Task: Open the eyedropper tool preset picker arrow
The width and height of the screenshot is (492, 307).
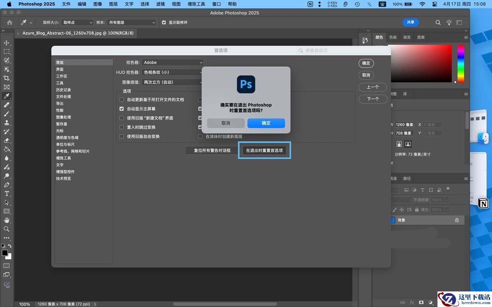Action: tap(31, 23)
